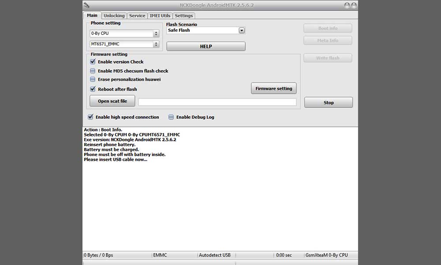
Task: Click the 'Flash Scenario' label
Action: 181,24
